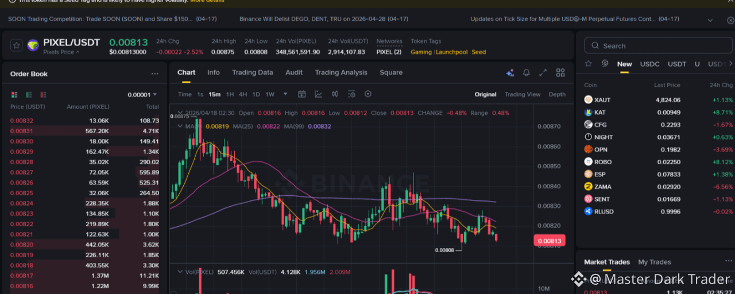This screenshot has height=294, width=735.
Task: Sort market list by Last Price
Action: (667, 85)
